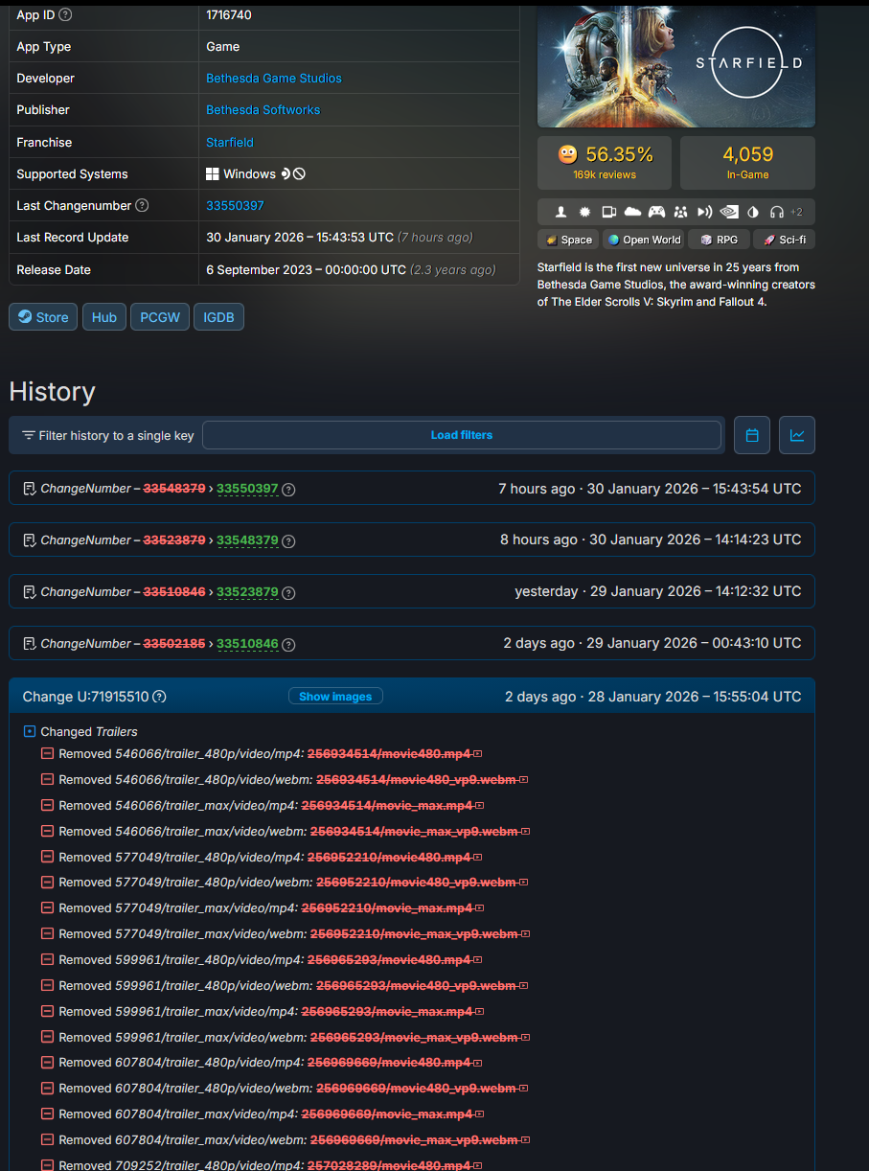
Task: Open the calendar view icon button
Action: click(x=752, y=435)
